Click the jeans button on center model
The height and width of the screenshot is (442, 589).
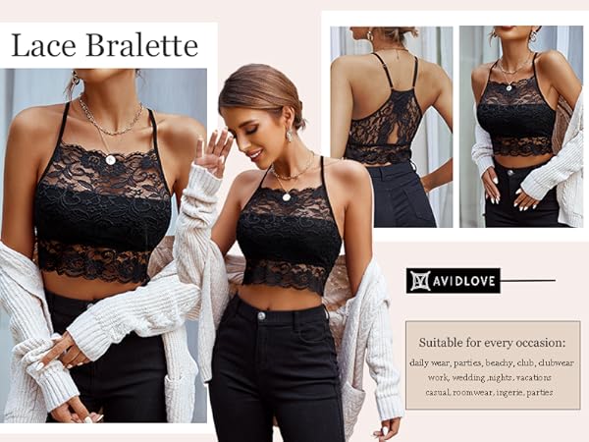261,315
